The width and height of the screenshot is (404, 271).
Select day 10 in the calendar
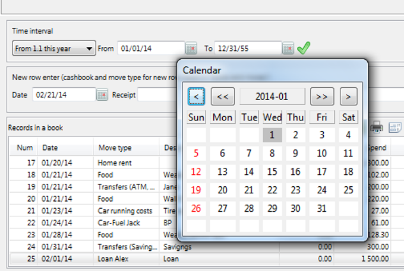(x=322, y=154)
